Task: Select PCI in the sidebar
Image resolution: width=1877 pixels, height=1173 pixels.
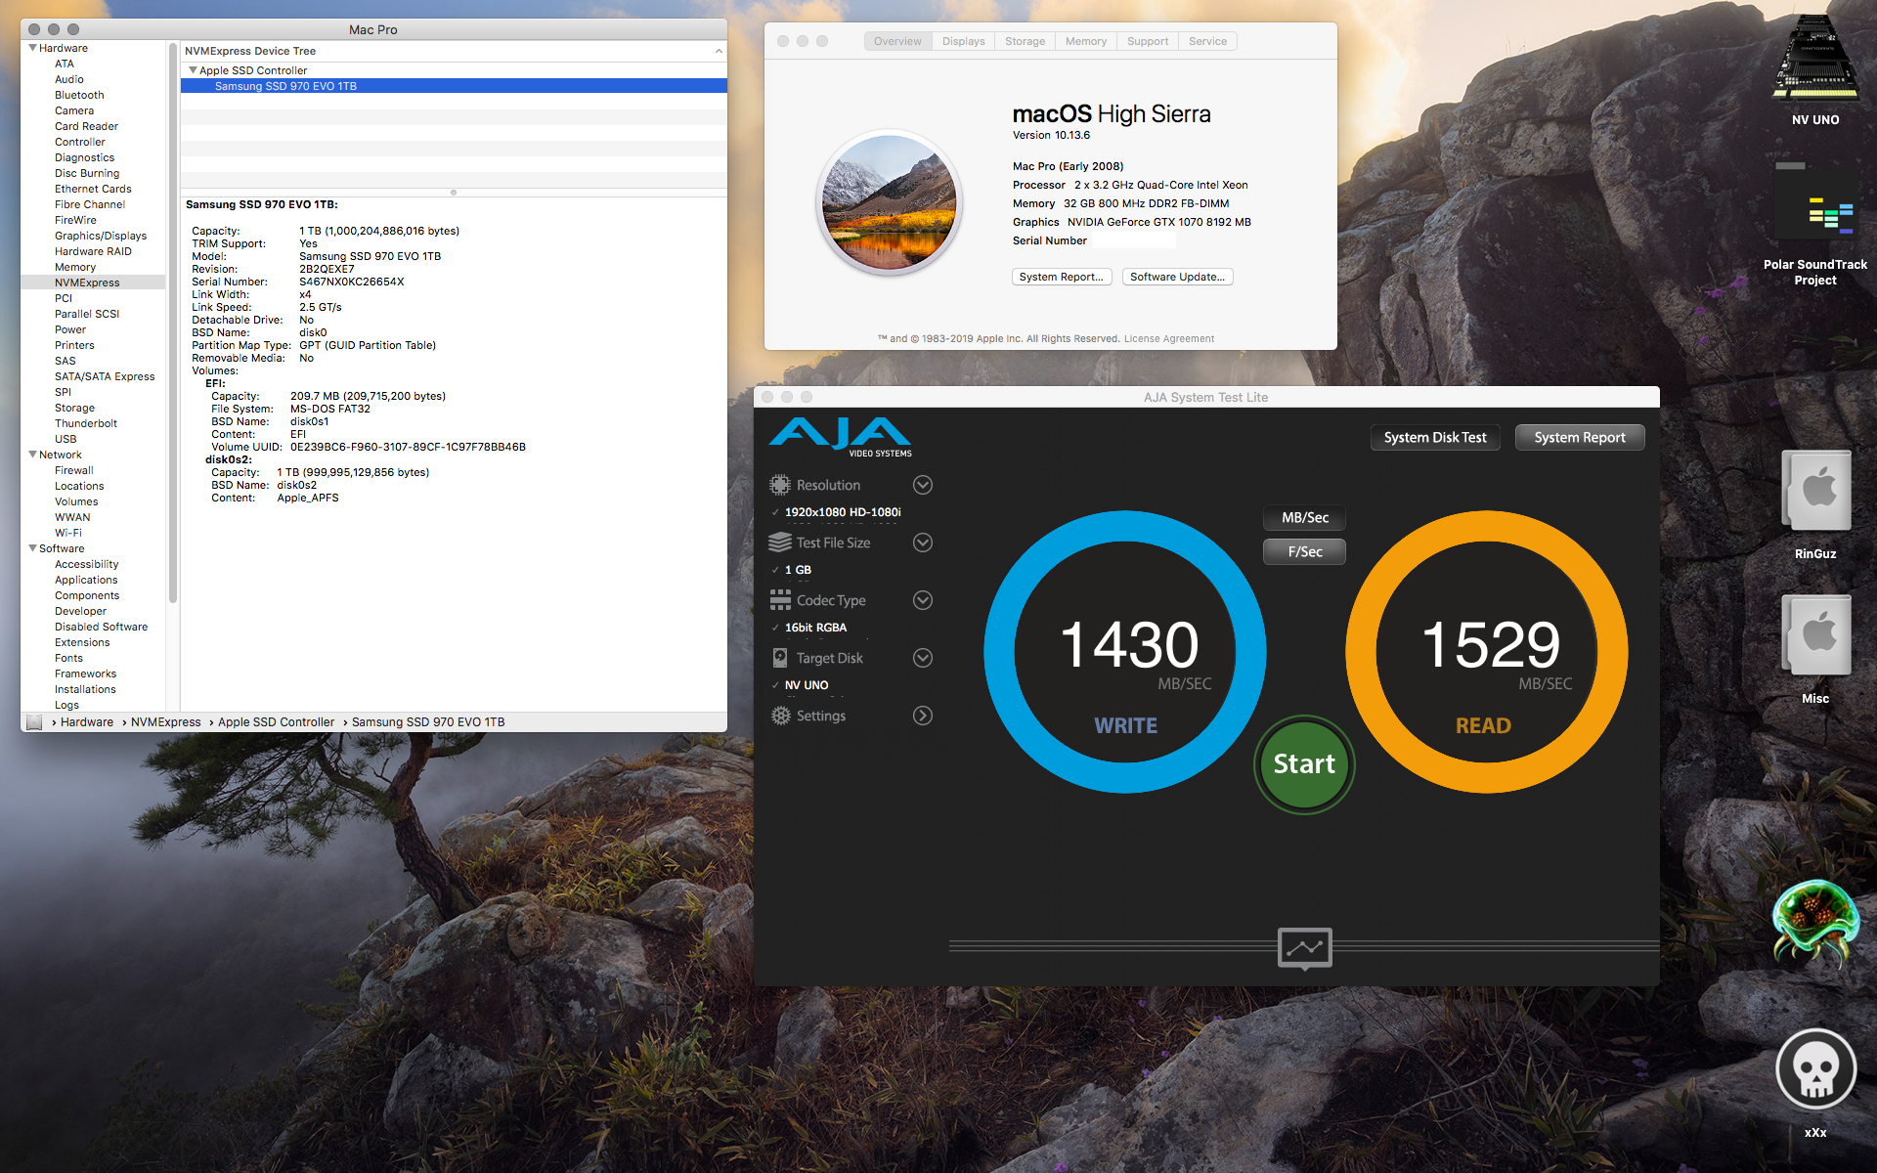Action: (x=64, y=298)
